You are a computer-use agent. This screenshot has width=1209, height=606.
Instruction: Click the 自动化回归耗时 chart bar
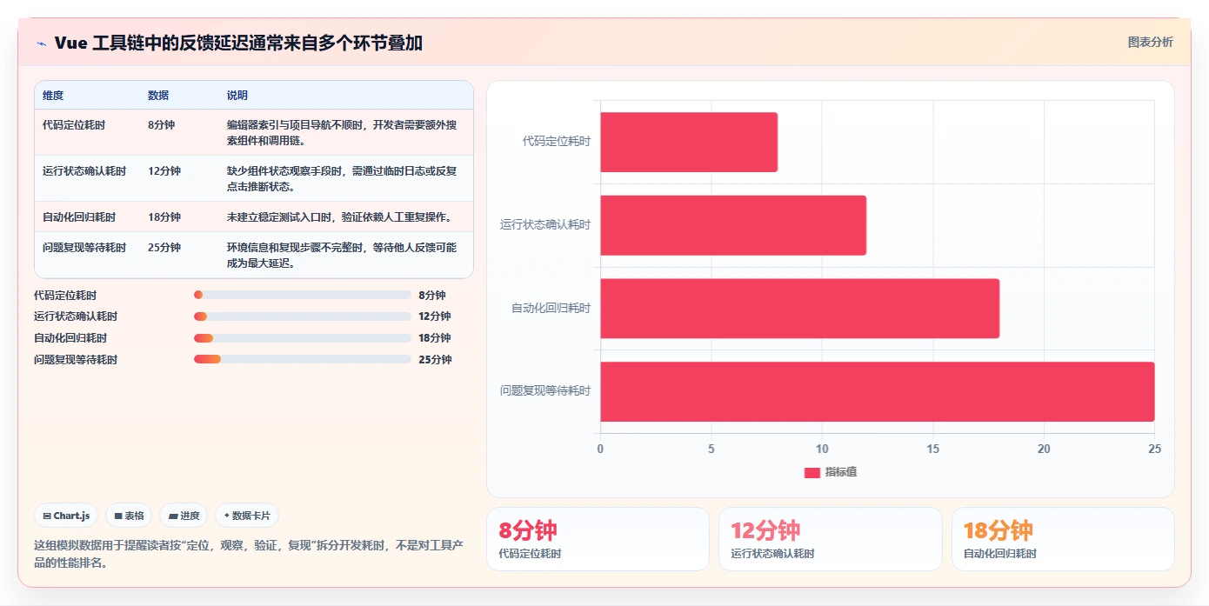click(x=800, y=309)
